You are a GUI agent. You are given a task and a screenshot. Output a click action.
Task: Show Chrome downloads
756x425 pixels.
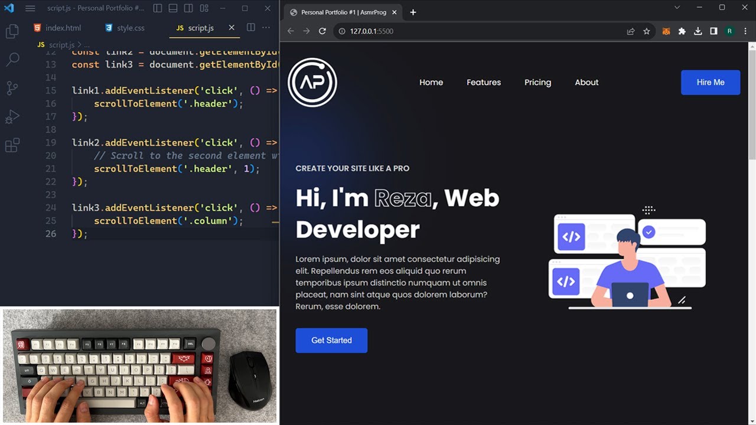click(x=698, y=31)
